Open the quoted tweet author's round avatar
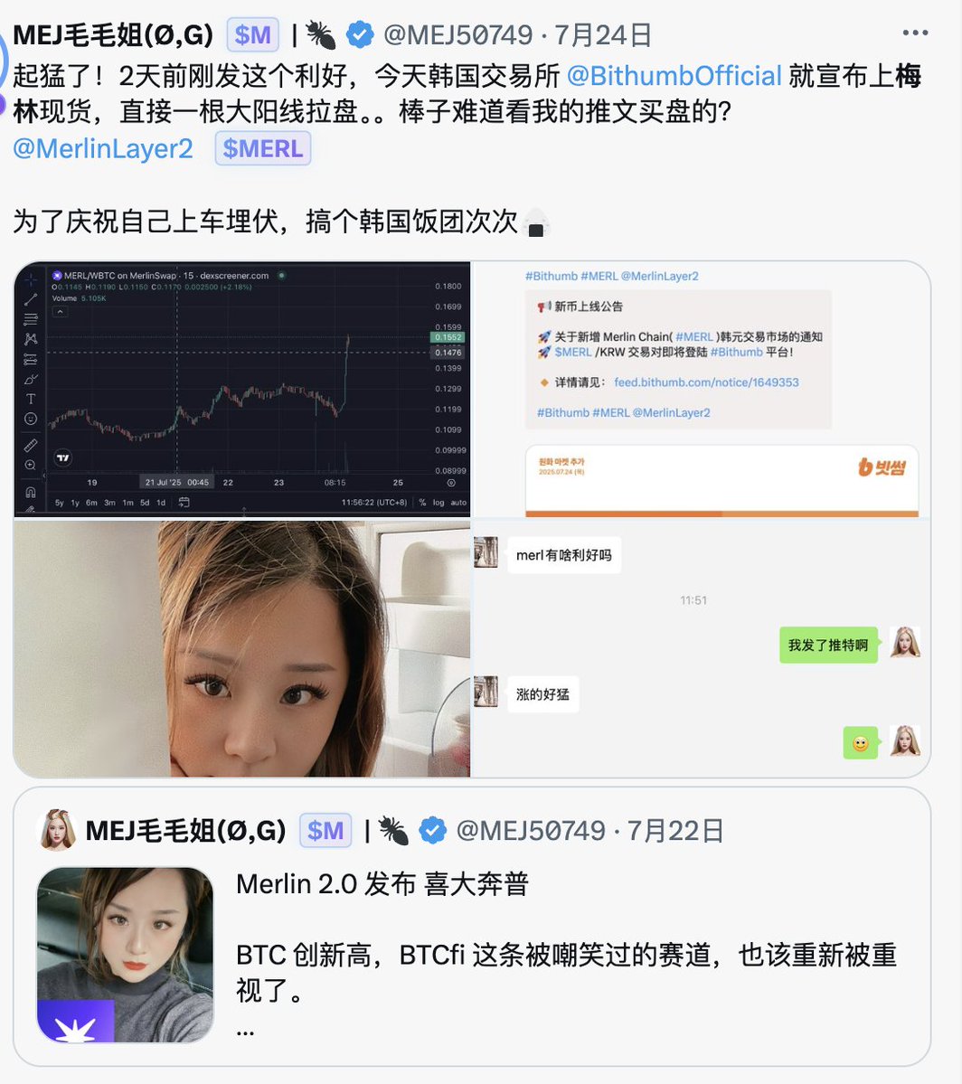The image size is (962, 1084). 58,830
